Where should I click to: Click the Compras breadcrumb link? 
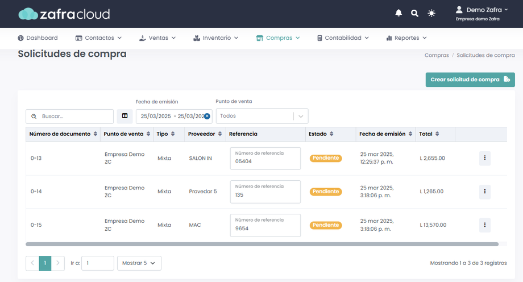click(436, 55)
